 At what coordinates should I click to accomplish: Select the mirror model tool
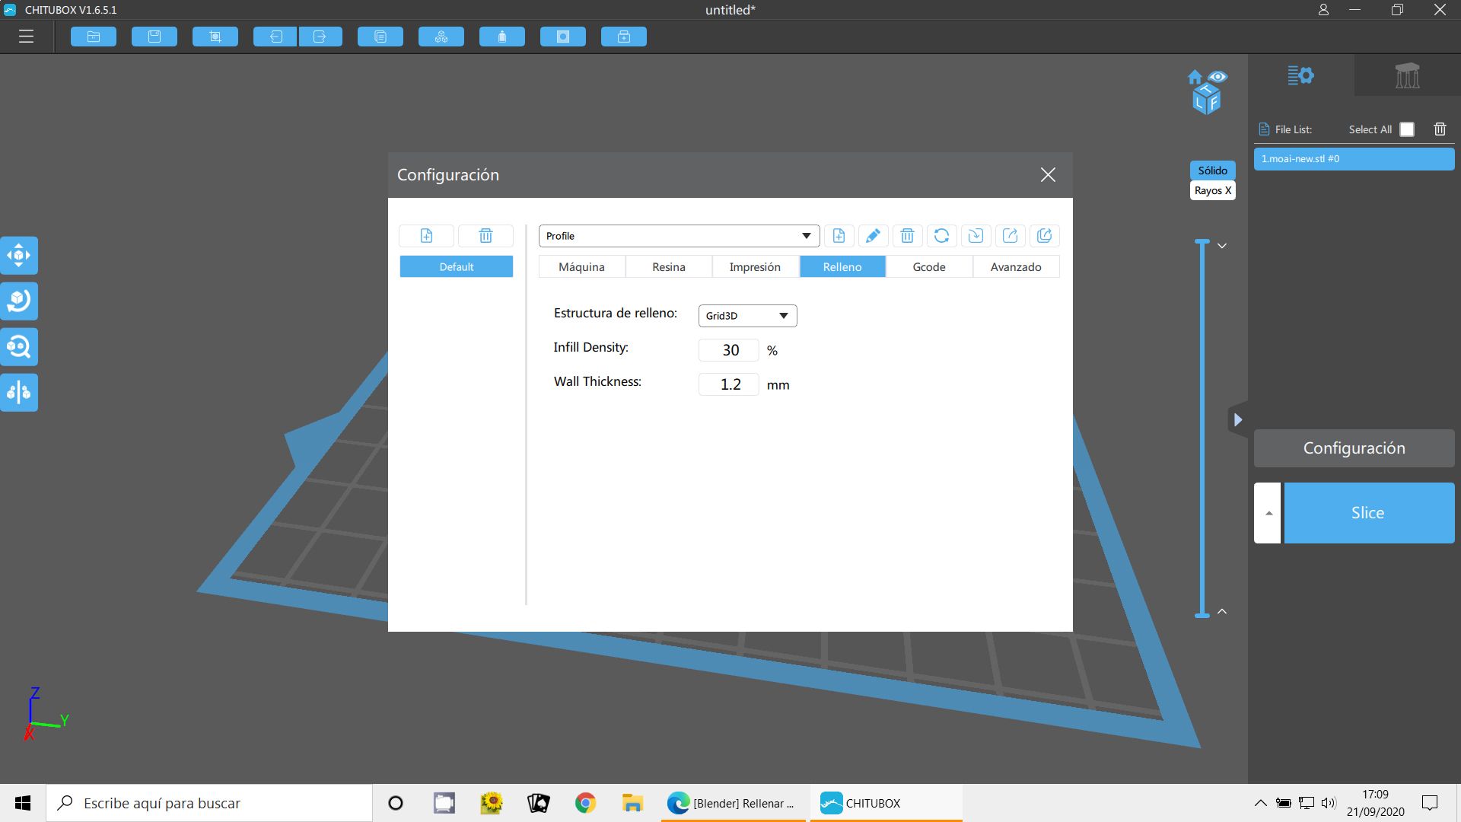[x=19, y=393]
